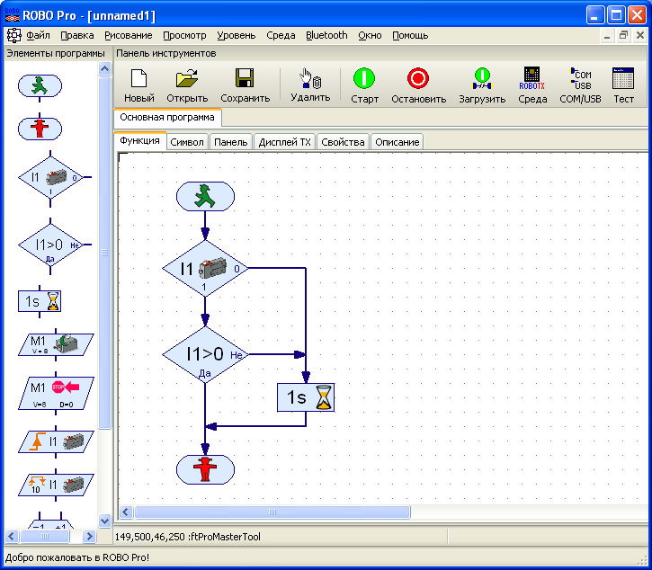
Task: Open the Среда environment selector
Action: (x=532, y=85)
